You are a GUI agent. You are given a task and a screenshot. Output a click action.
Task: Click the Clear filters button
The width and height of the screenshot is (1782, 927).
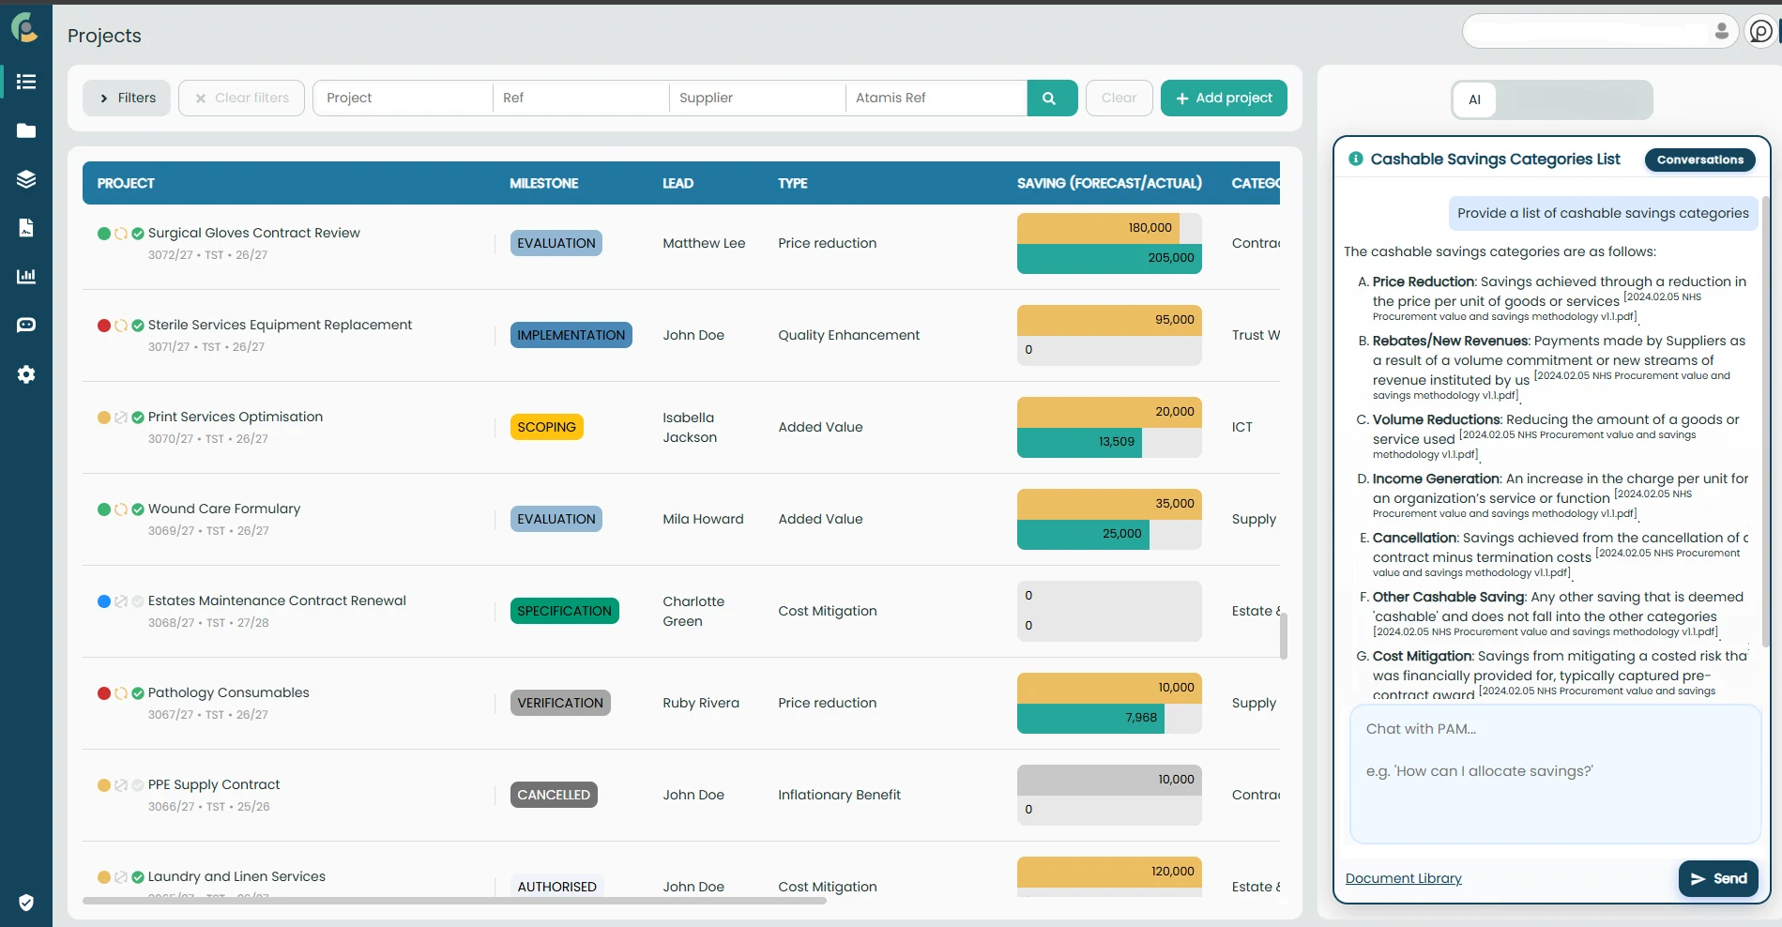click(x=241, y=98)
